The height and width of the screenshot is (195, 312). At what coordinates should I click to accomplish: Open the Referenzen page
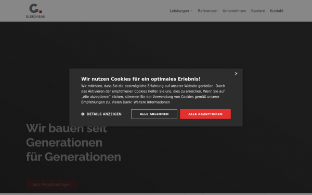click(x=207, y=11)
